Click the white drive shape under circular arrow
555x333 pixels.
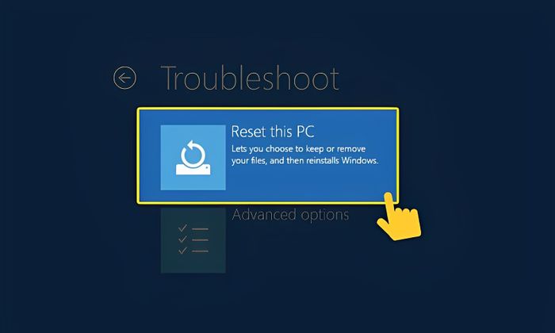(x=193, y=170)
